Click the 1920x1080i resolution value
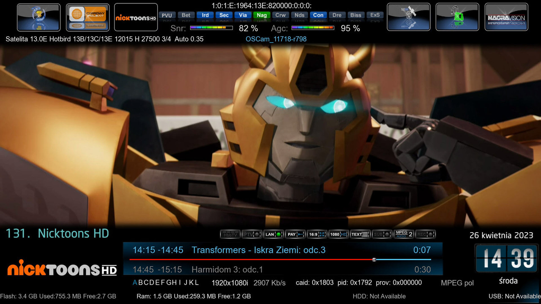 (x=230, y=282)
